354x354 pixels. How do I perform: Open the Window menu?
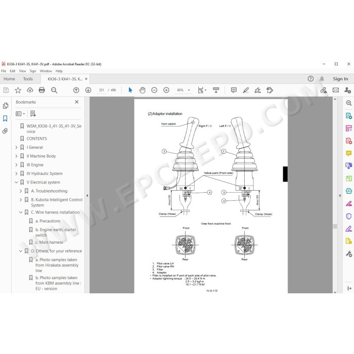pyautogui.click(x=46, y=71)
